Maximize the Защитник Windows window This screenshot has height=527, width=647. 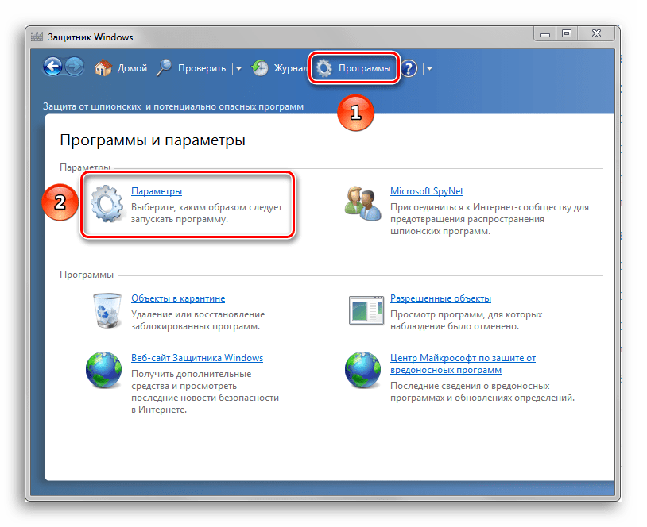[567, 34]
